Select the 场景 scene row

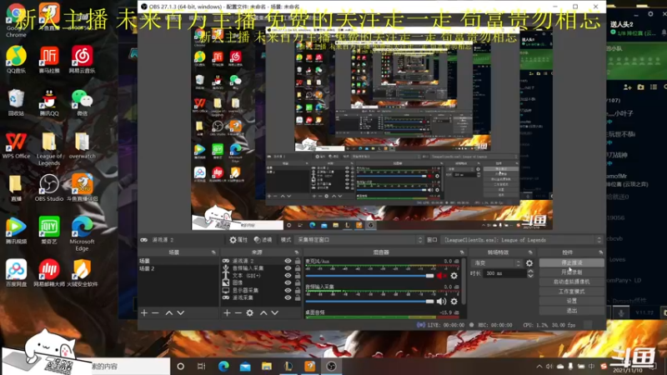tap(178, 261)
